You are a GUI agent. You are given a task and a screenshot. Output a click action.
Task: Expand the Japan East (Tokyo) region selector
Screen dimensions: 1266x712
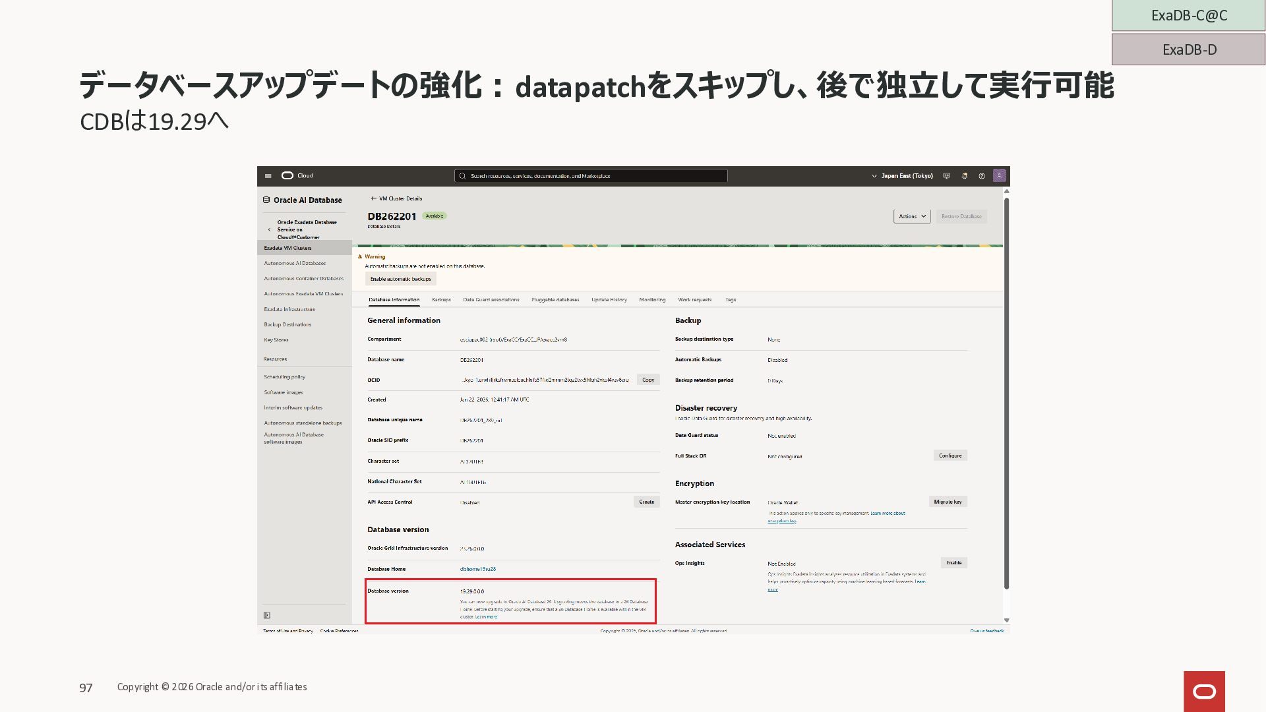point(902,176)
